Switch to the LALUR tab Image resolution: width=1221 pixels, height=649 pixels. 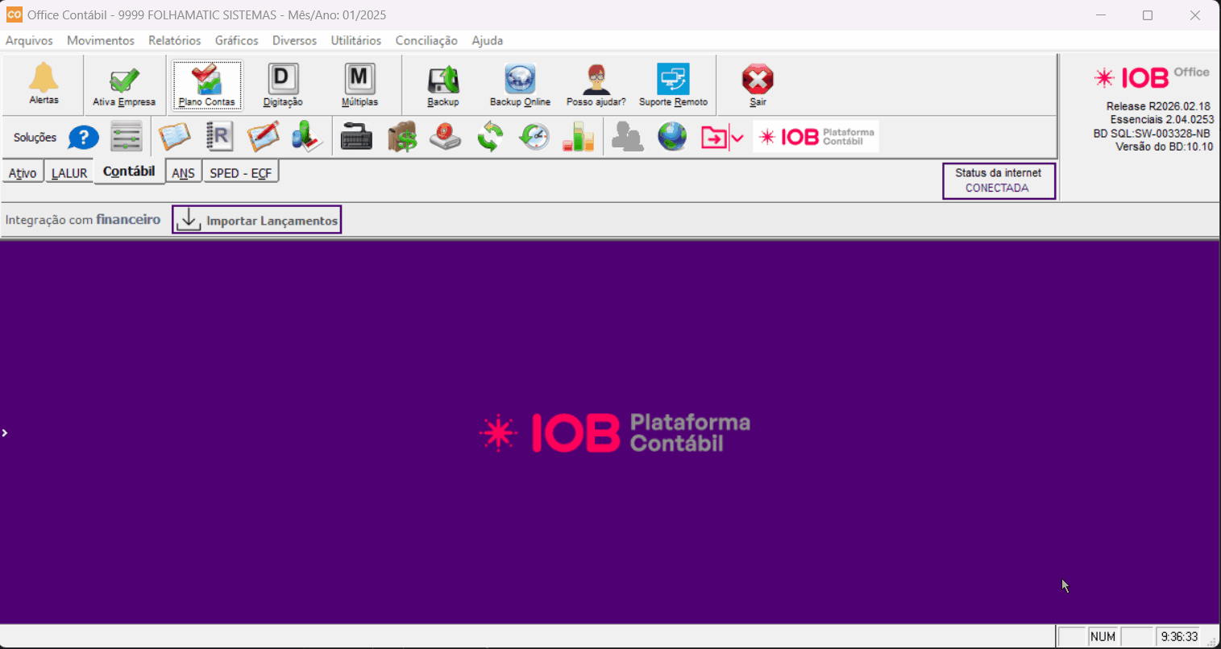pos(69,173)
